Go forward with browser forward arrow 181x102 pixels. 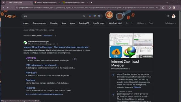point(8,8)
